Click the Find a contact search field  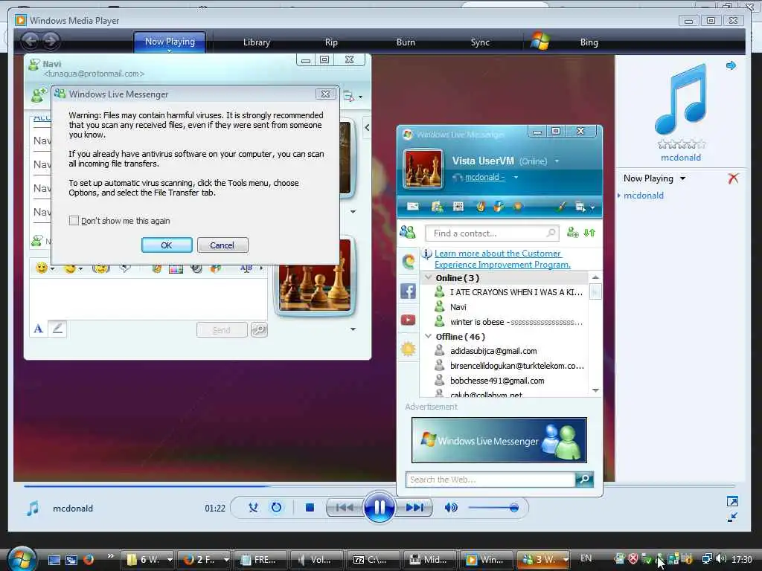492,233
